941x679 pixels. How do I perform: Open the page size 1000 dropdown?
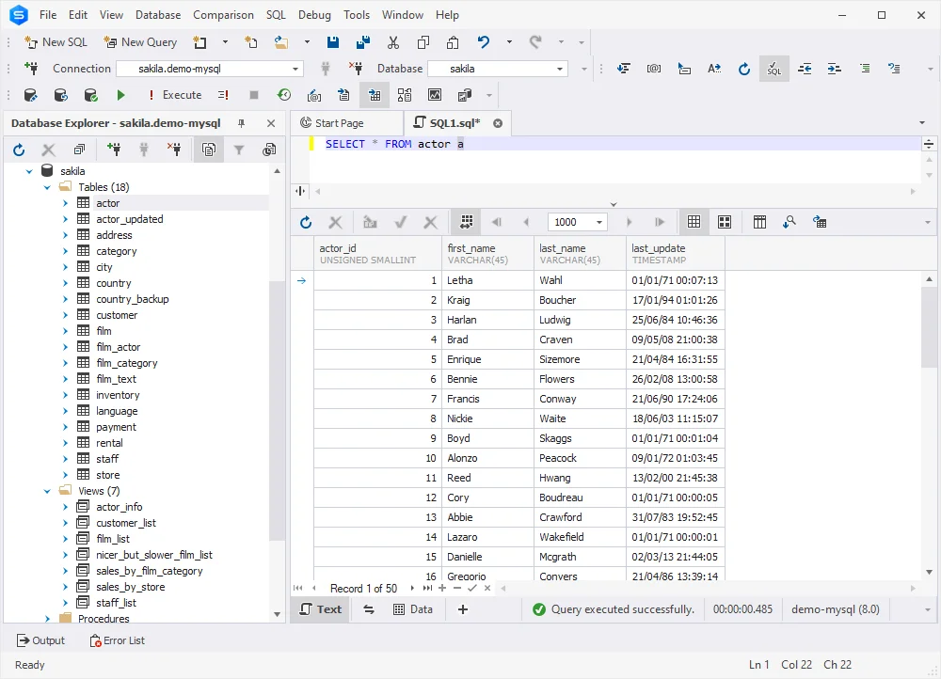pyautogui.click(x=600, y=223)
